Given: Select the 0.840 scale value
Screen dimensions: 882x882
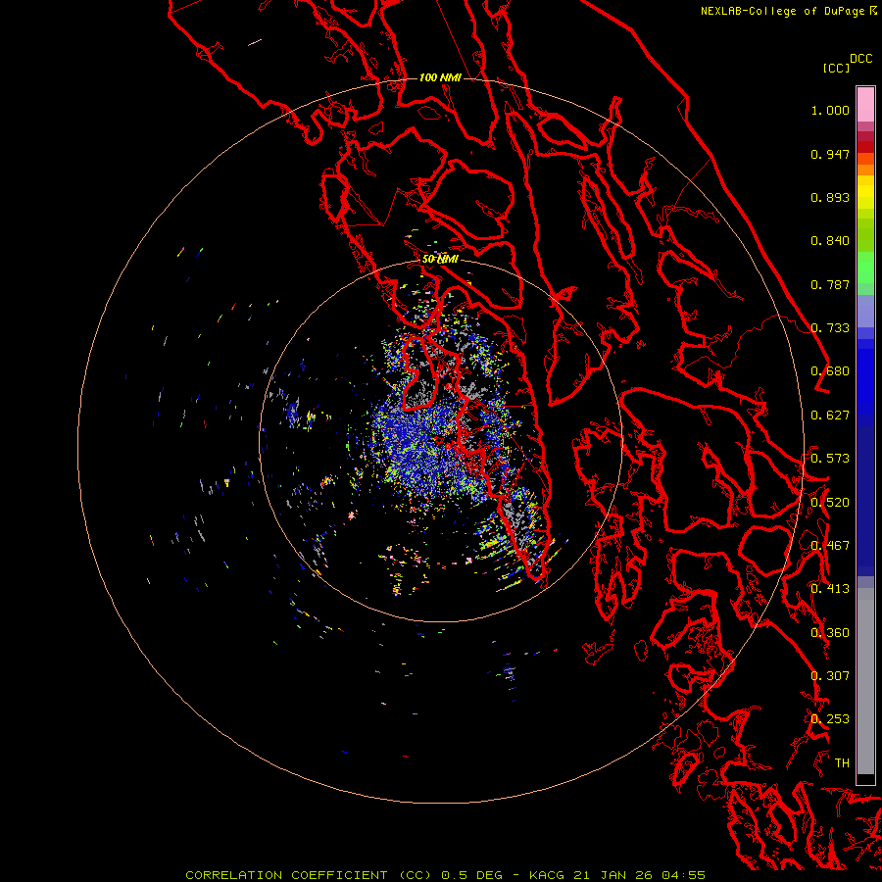Looking at the screenshot, I should [x=830, y=241].
